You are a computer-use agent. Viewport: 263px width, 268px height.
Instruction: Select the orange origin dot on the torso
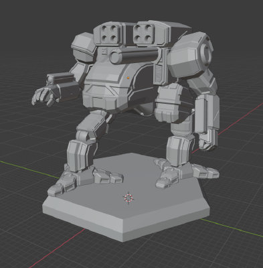point(128,78)
